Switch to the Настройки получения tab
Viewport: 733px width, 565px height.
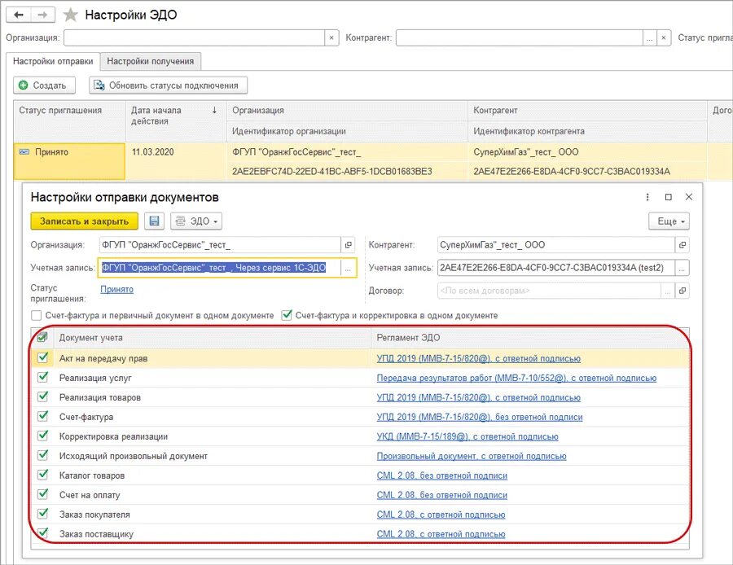click(150, 62)
